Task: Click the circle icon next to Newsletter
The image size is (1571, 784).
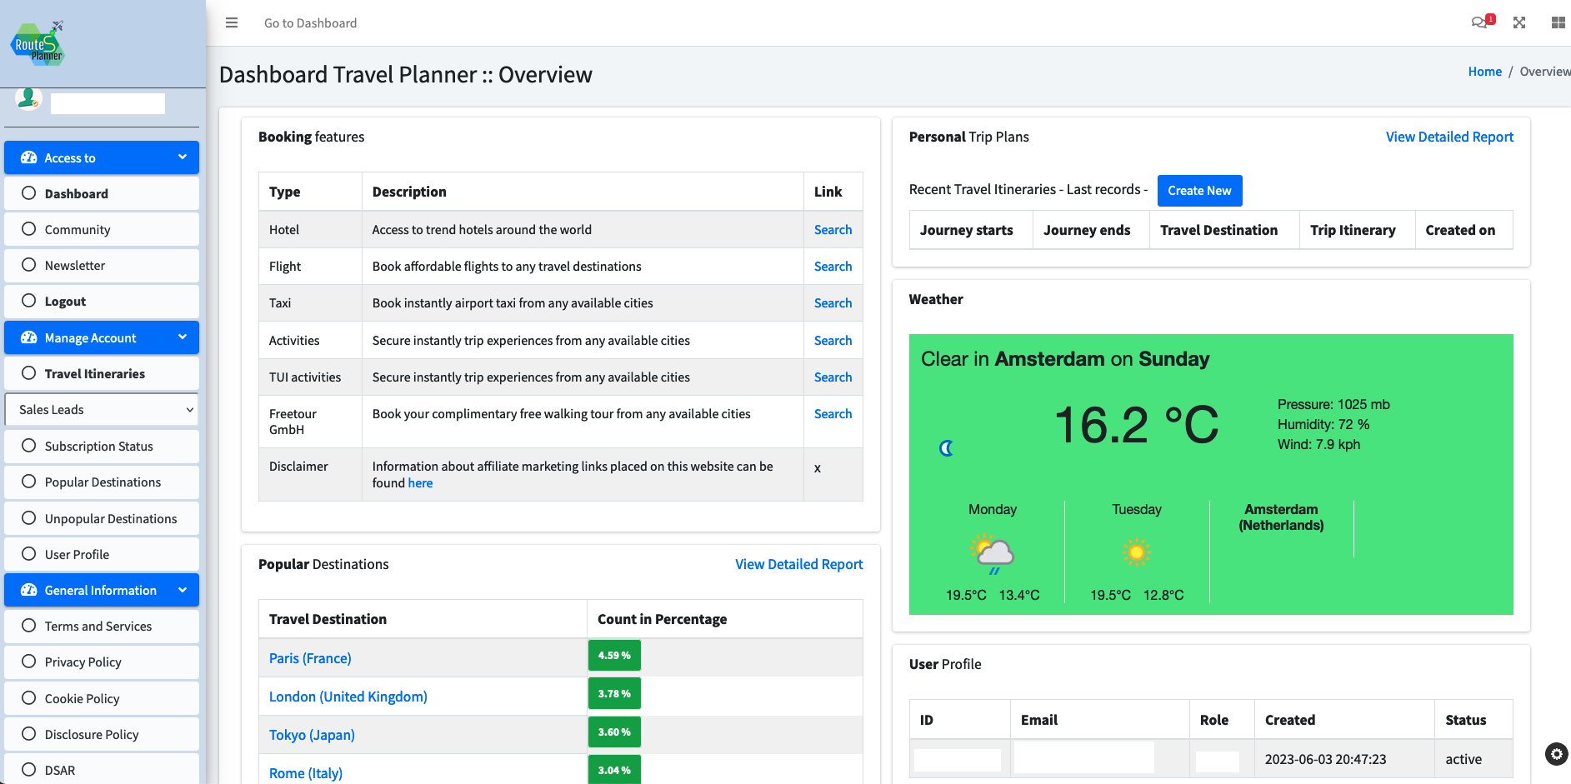Action: click(29, 265)
